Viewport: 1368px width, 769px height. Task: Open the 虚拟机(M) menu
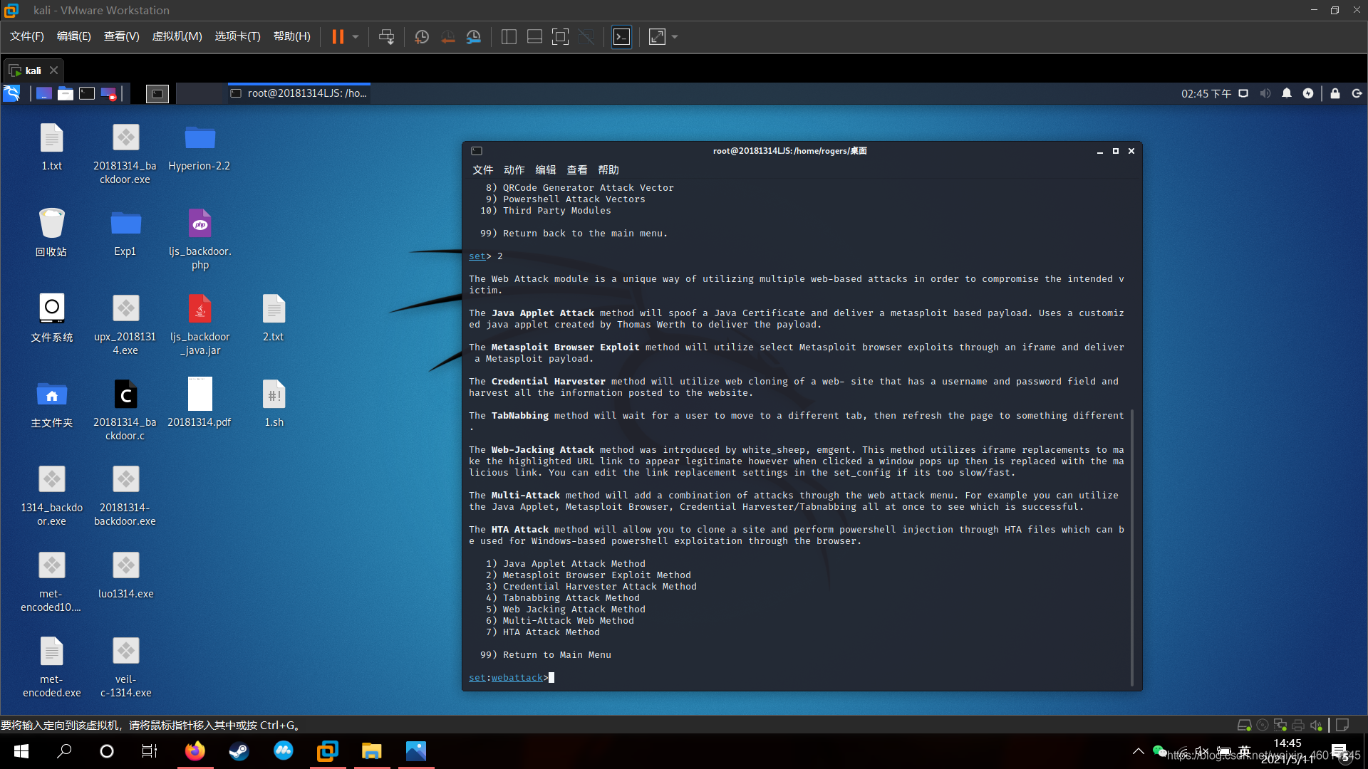pyautogui.click(x=177, y=36)
